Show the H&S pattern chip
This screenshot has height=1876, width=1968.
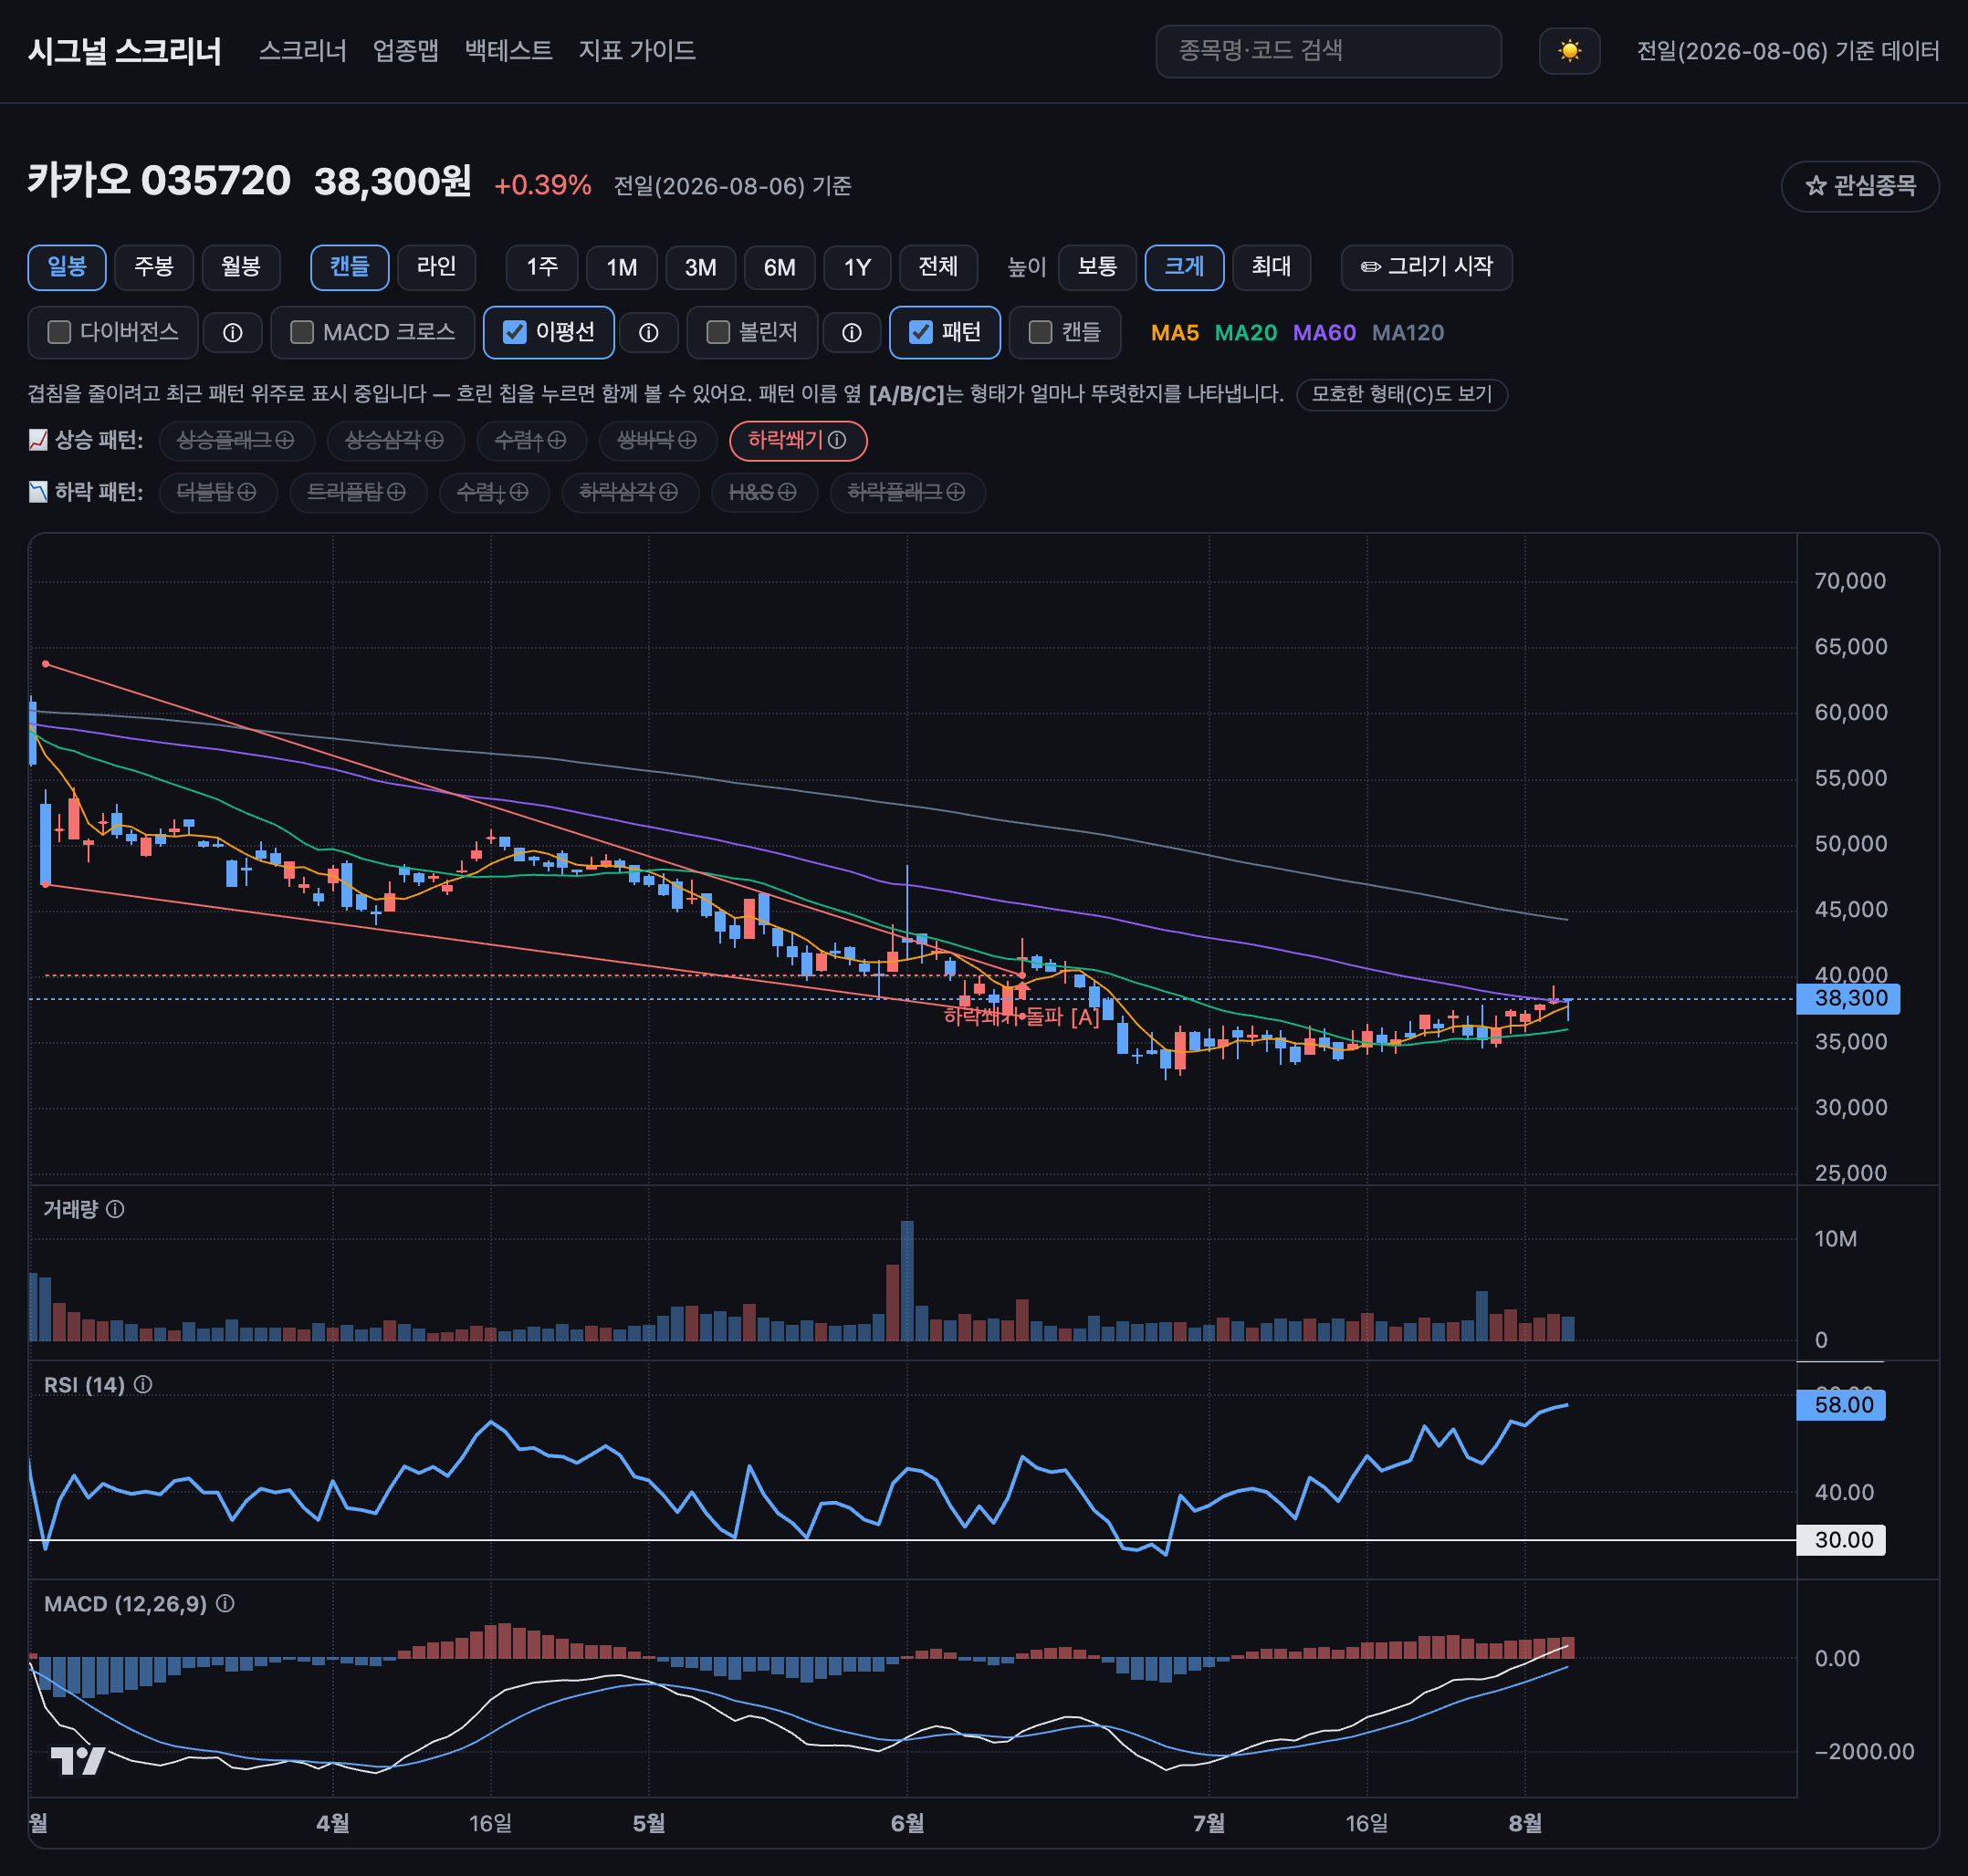pyautogui.click(x=763, y=492)
